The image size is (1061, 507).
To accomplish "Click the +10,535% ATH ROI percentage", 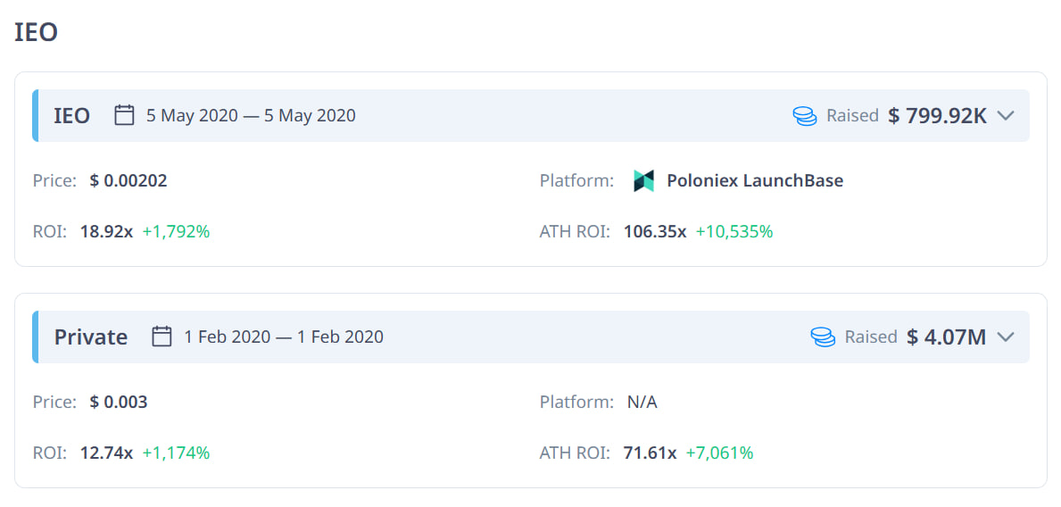I will point(734,231).
